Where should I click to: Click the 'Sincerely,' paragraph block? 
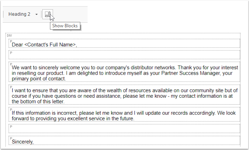124,140
